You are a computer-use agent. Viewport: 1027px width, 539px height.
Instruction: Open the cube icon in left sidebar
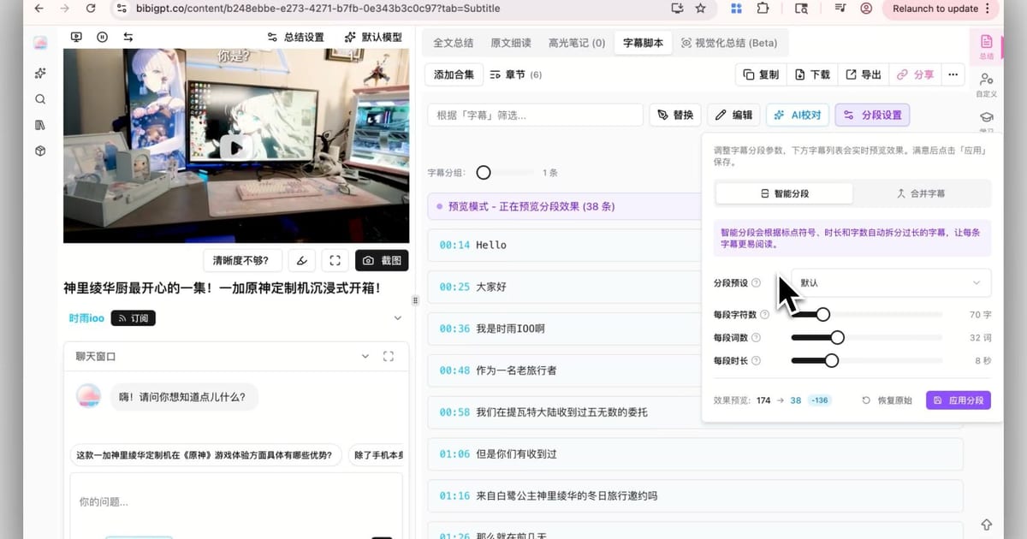click(x=40, y=151)
